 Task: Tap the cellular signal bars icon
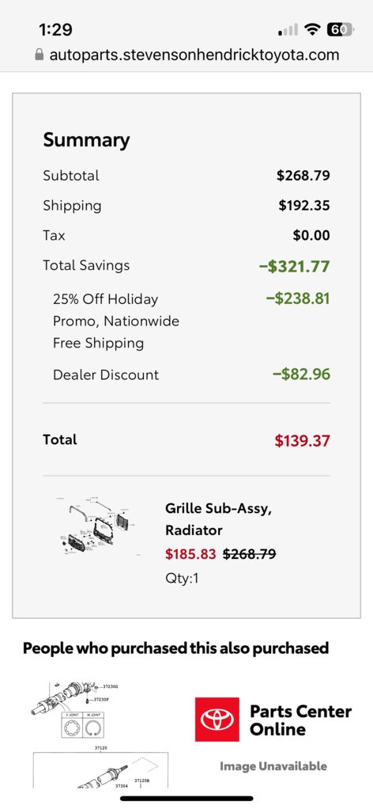click(x=288, y=30)
